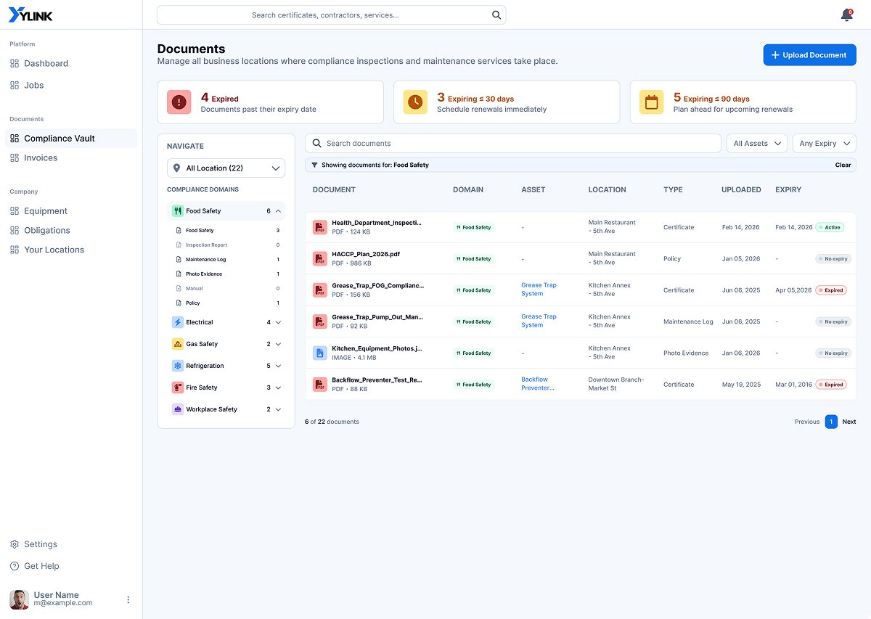The height and width of the screenshot is (619, 871).
Task: Click image file icon of Kitchen_Equipment_Photos
Action: click(319, 353)
